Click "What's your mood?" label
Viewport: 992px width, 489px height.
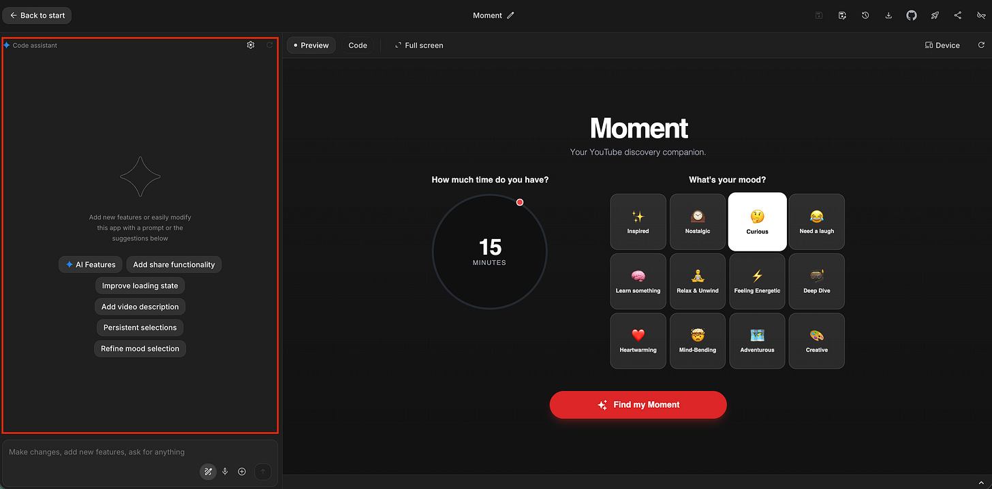coord(727,180)
